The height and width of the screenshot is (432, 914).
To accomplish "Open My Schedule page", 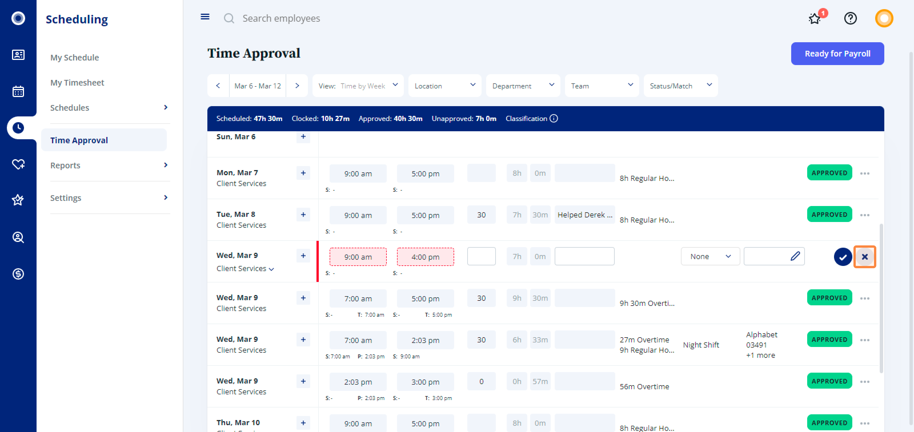I will pos(75,57).
